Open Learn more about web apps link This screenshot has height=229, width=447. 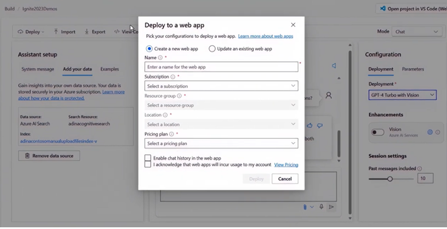[x=265, y=36]
